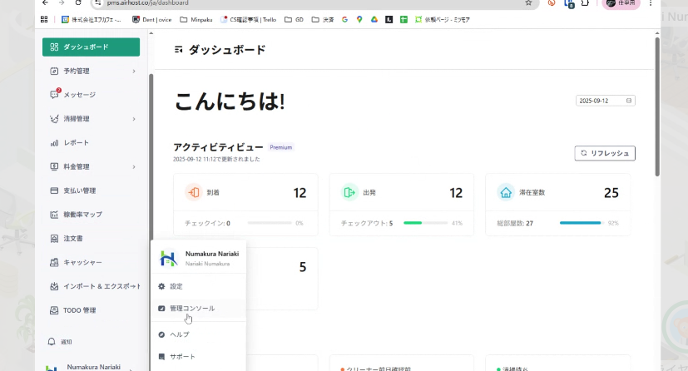Click the 滞在室数 occupancy progress bar
The height and width of the screenshot is (371, 688).
[x=580, y=223]
